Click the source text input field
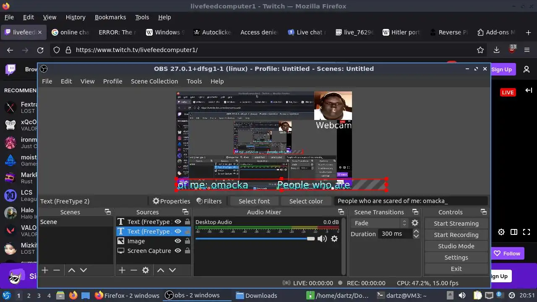This screenshot has height=302, width=537. [411, 201]
